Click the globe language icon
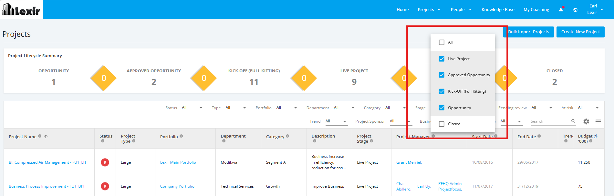This screenshot has height=196, width=614. (x=575, y=10)
